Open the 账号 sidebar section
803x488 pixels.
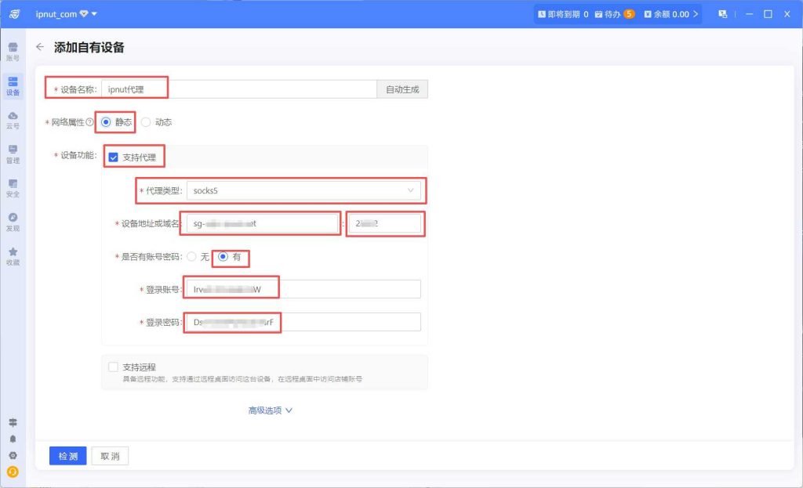click(x=13, y=52)
